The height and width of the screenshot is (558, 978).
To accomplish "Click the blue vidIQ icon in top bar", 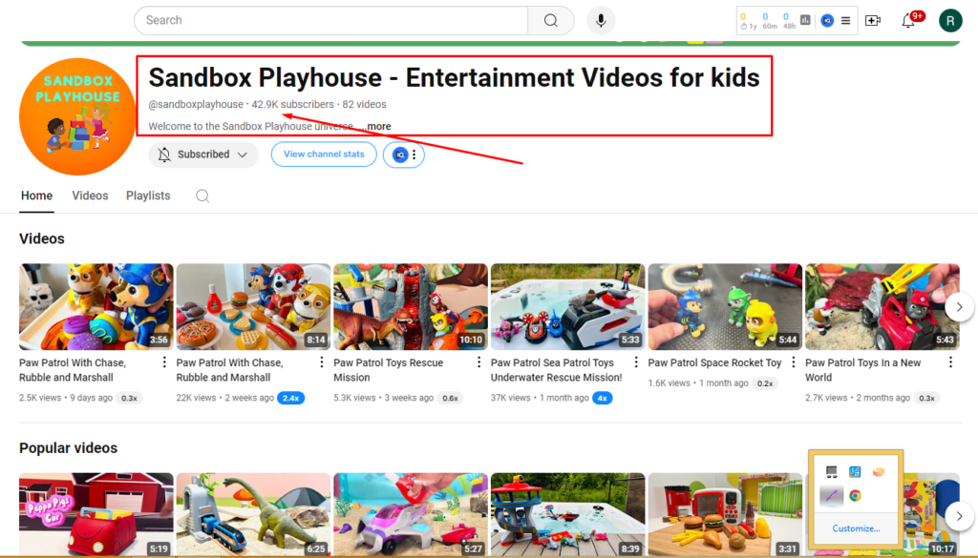I will [827, 21].
